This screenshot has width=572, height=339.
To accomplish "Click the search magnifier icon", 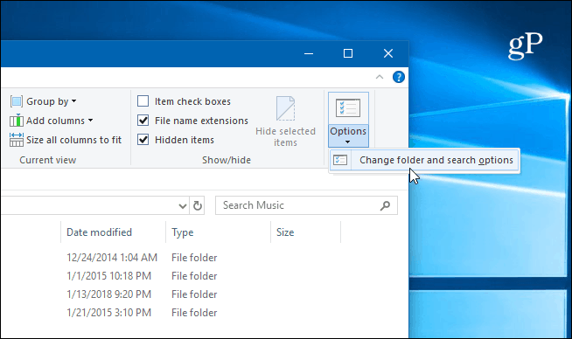I will coord(385,205).
